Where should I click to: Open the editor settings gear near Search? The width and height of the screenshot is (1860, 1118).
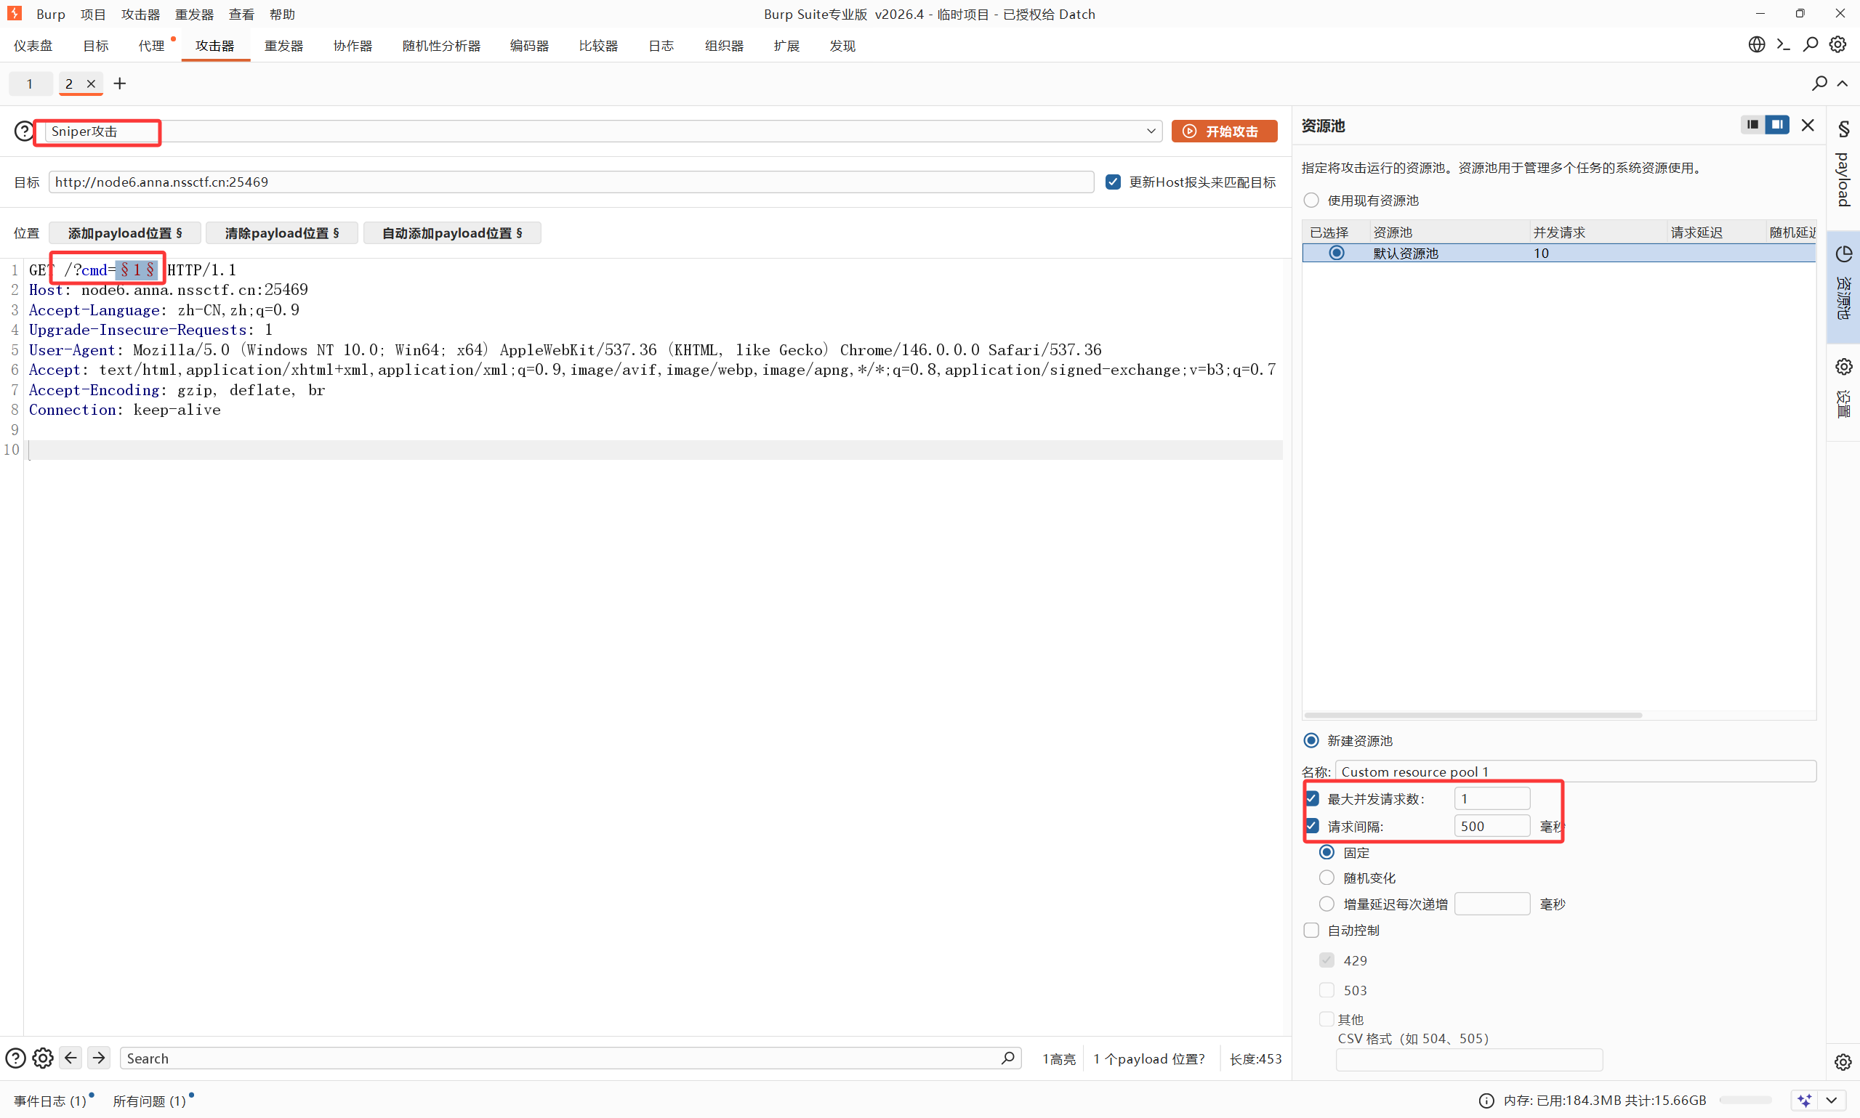43,1058
